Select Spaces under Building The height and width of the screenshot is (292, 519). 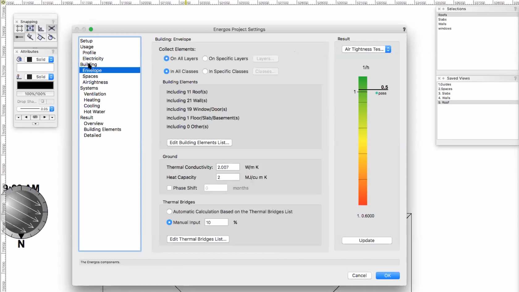point(90,76)
